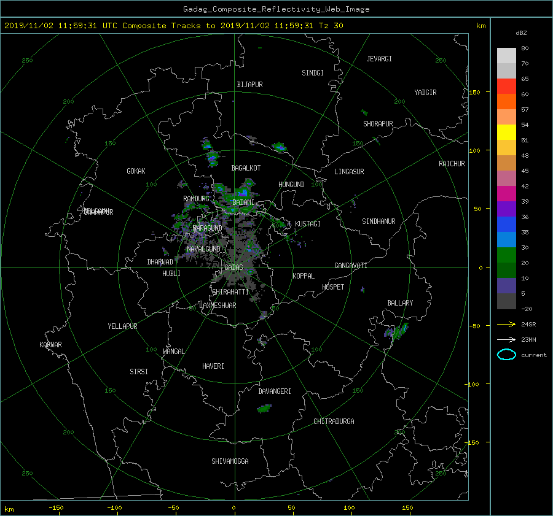Viewport: 553px width, 516px height.
Task: Click the GADAG radar center label
Action: tap(233, 268)
